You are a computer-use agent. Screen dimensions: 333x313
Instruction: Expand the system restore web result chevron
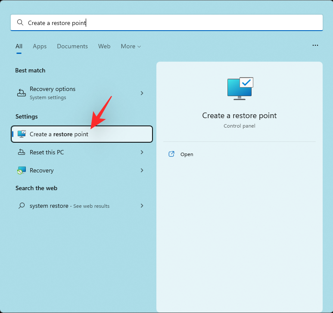[142, 206]
